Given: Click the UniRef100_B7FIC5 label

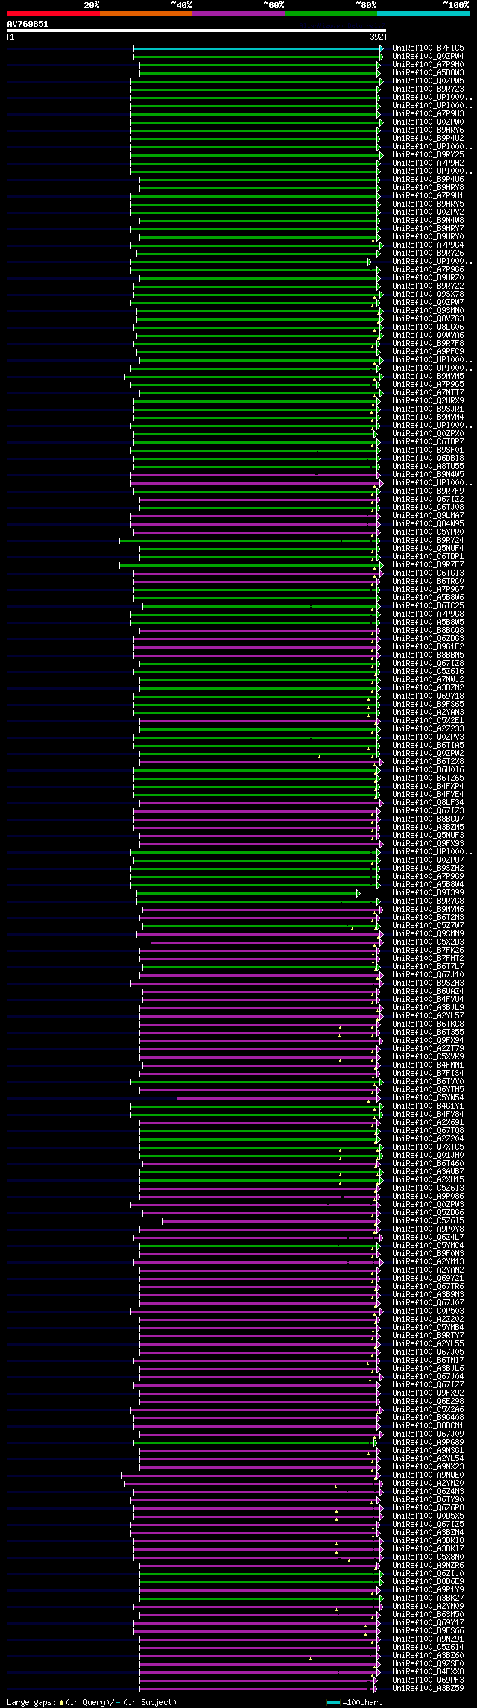Looking at the screenshot, I should (x=428, y=48).
